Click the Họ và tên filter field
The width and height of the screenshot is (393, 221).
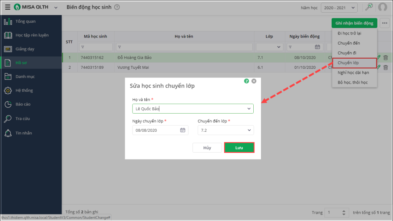click(184, 47)
